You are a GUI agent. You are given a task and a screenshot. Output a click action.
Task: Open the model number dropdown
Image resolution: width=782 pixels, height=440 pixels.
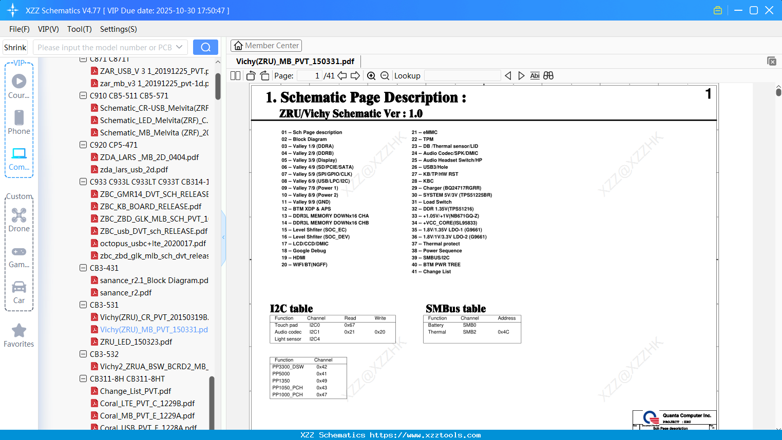pos(179,47)
